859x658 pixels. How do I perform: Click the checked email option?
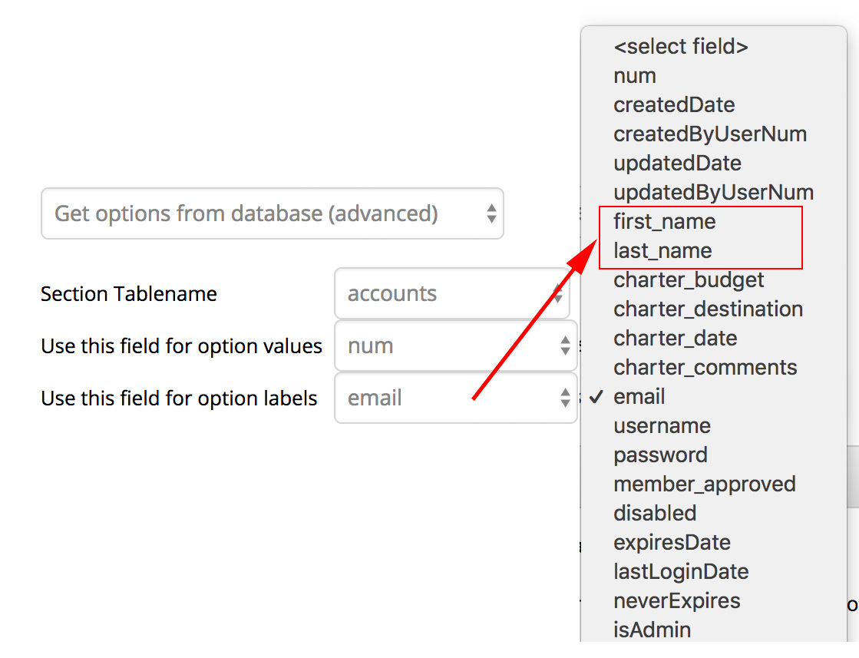pos(639,397)
